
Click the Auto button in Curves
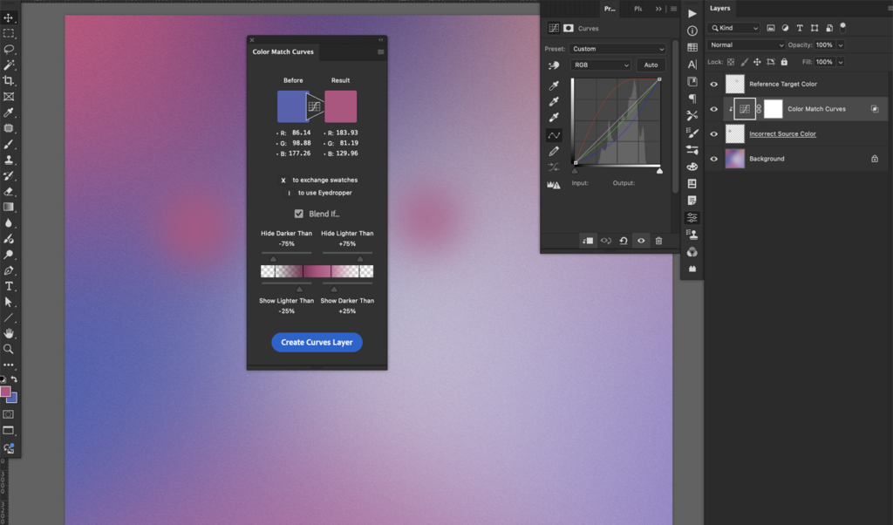tap(651, 65)
